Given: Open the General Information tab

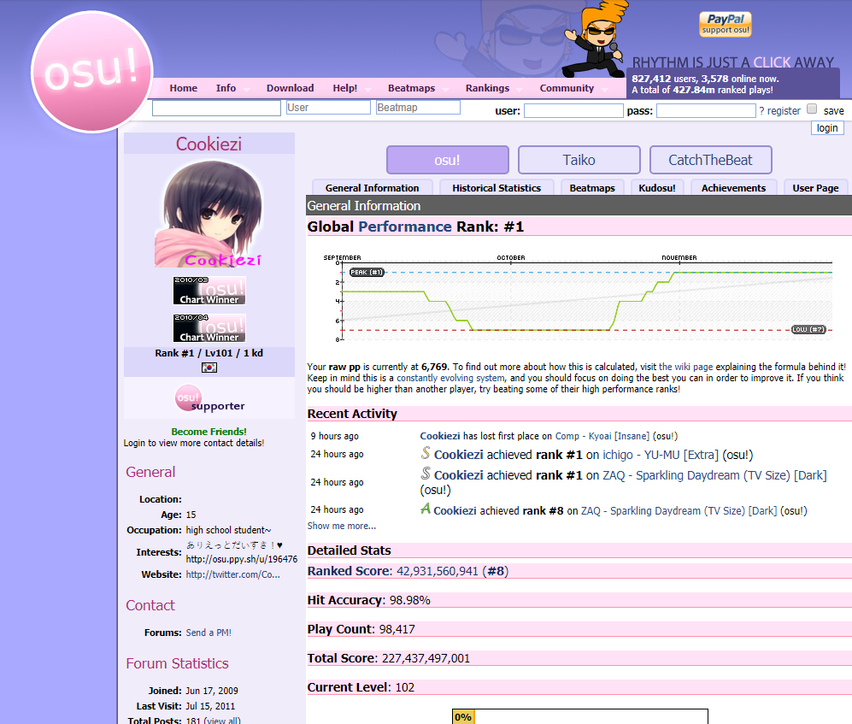Looking at the screenshot, I should 373,187.
